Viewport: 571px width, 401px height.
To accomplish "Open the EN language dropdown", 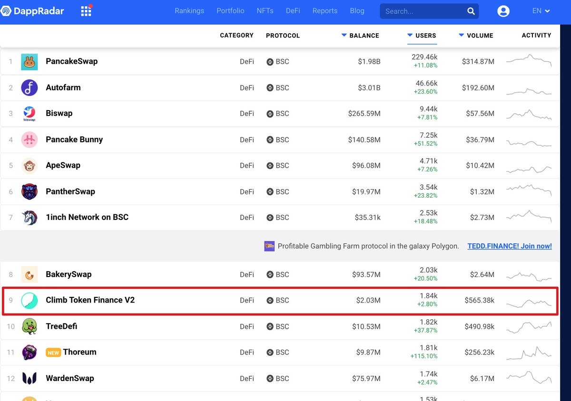I will pyautogui.click(x=541, y=11).
